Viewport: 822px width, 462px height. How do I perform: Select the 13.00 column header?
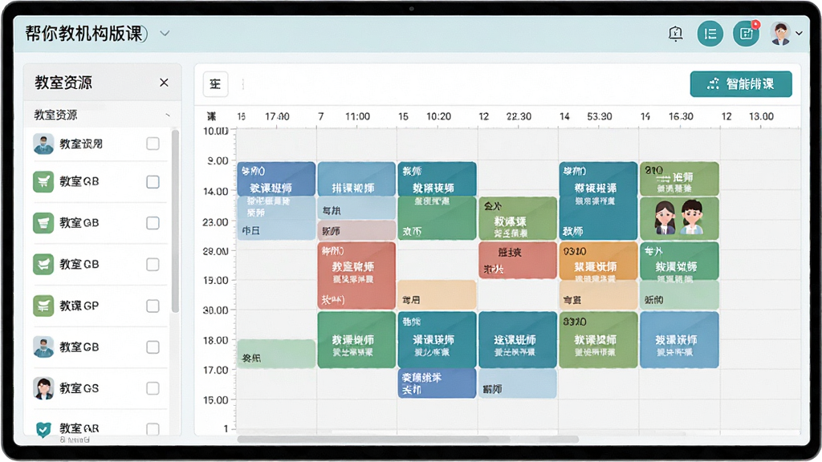pos(761,116)
